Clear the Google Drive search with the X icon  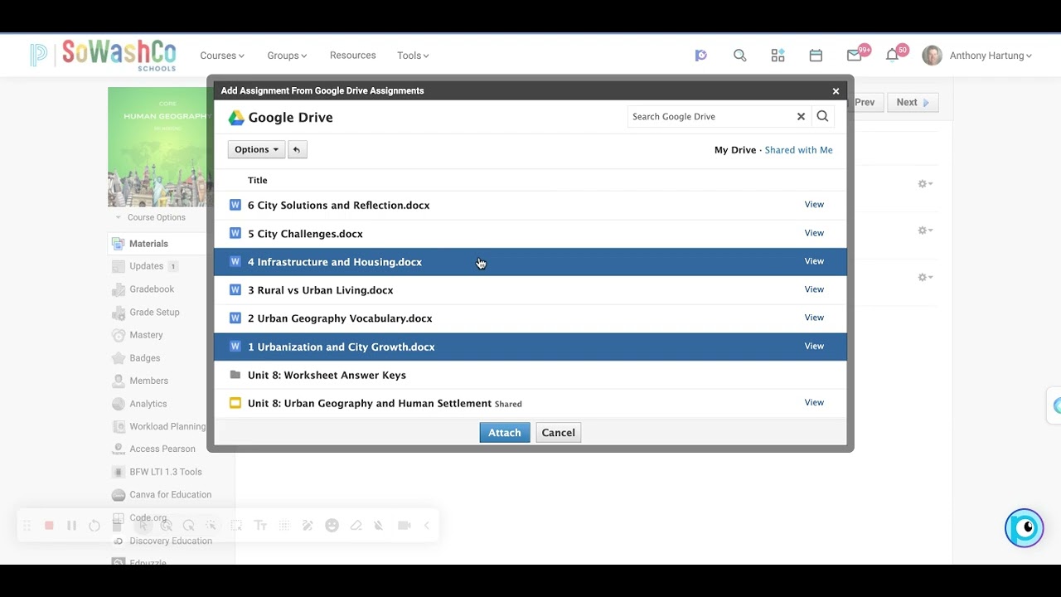(801, 117)
